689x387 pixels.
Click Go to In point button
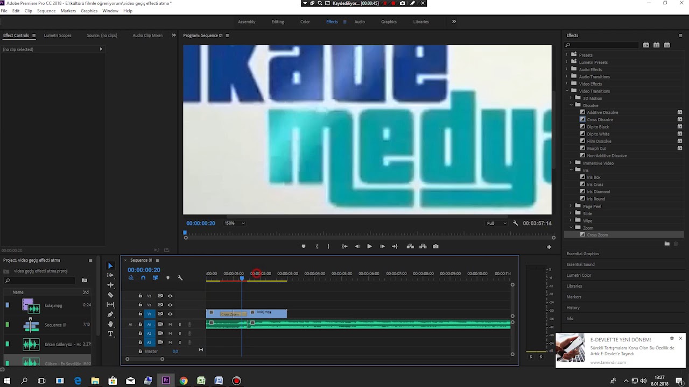pyautogui.click(x=344, y=246)
